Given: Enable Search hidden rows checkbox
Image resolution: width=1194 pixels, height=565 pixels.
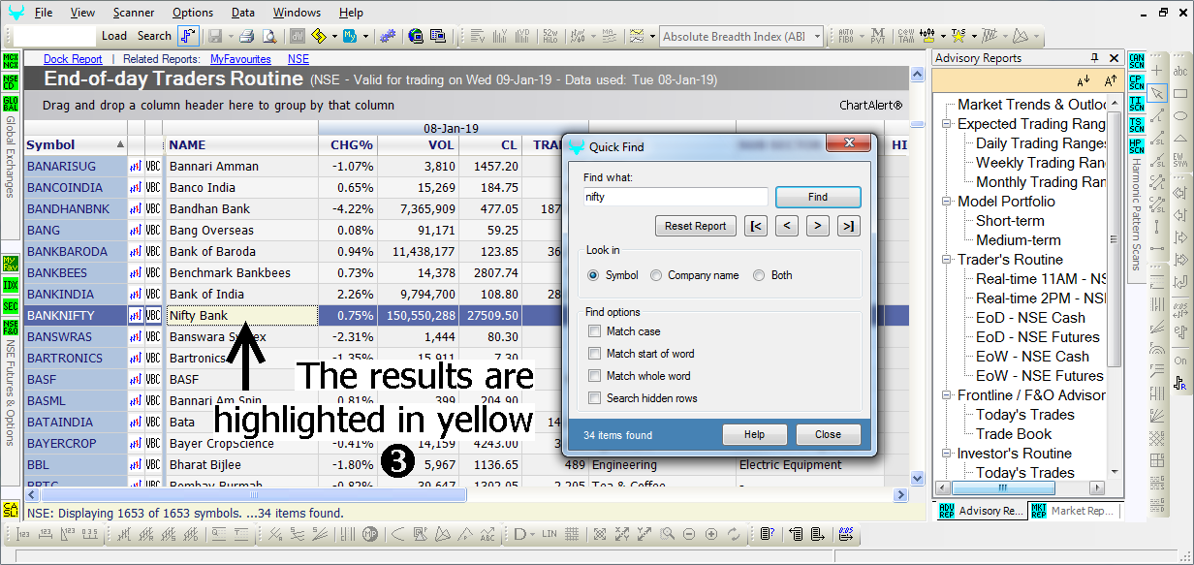Looking at the screenshot, I should click(x=594, y=398).
